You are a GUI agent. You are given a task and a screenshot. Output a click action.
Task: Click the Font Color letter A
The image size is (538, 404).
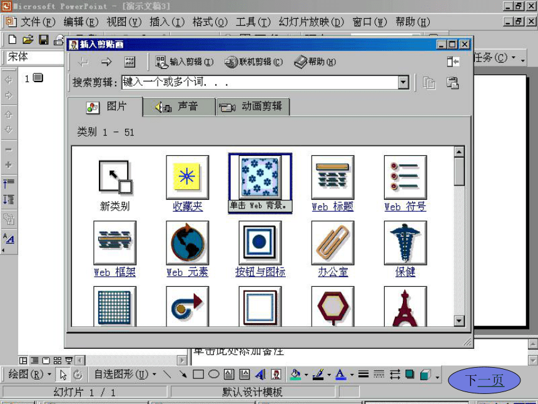click(x=340, y=374)
